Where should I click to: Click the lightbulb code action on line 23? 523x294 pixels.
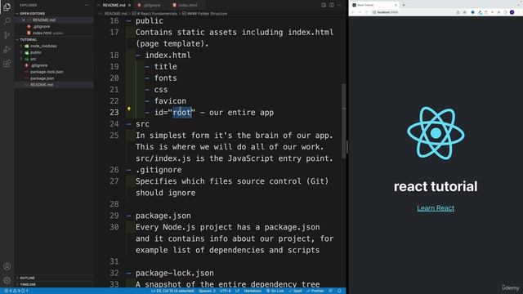pos(129,109)
